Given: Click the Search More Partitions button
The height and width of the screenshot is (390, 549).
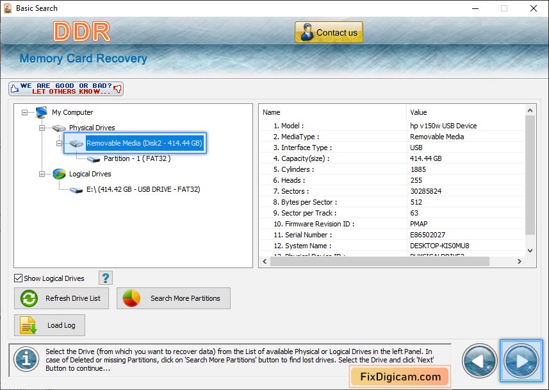Looking at the screenshot, I should 174,298.
